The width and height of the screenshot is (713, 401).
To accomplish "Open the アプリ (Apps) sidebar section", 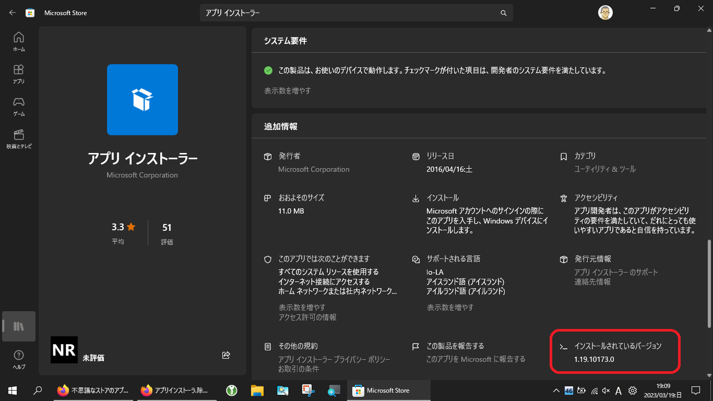I will tap(19, 74).
